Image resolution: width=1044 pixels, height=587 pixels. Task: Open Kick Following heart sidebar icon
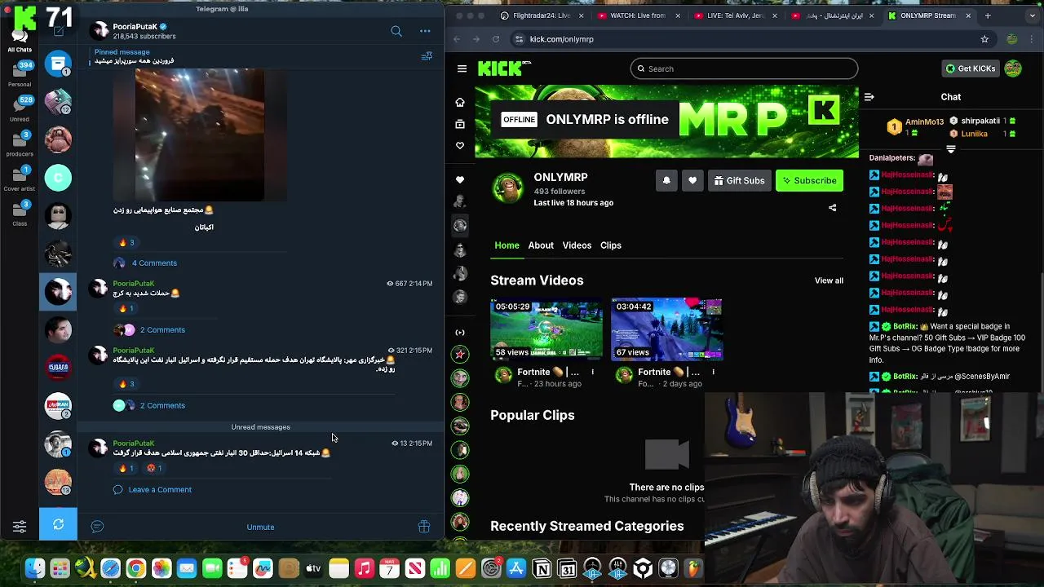click(x=460, y=146)
